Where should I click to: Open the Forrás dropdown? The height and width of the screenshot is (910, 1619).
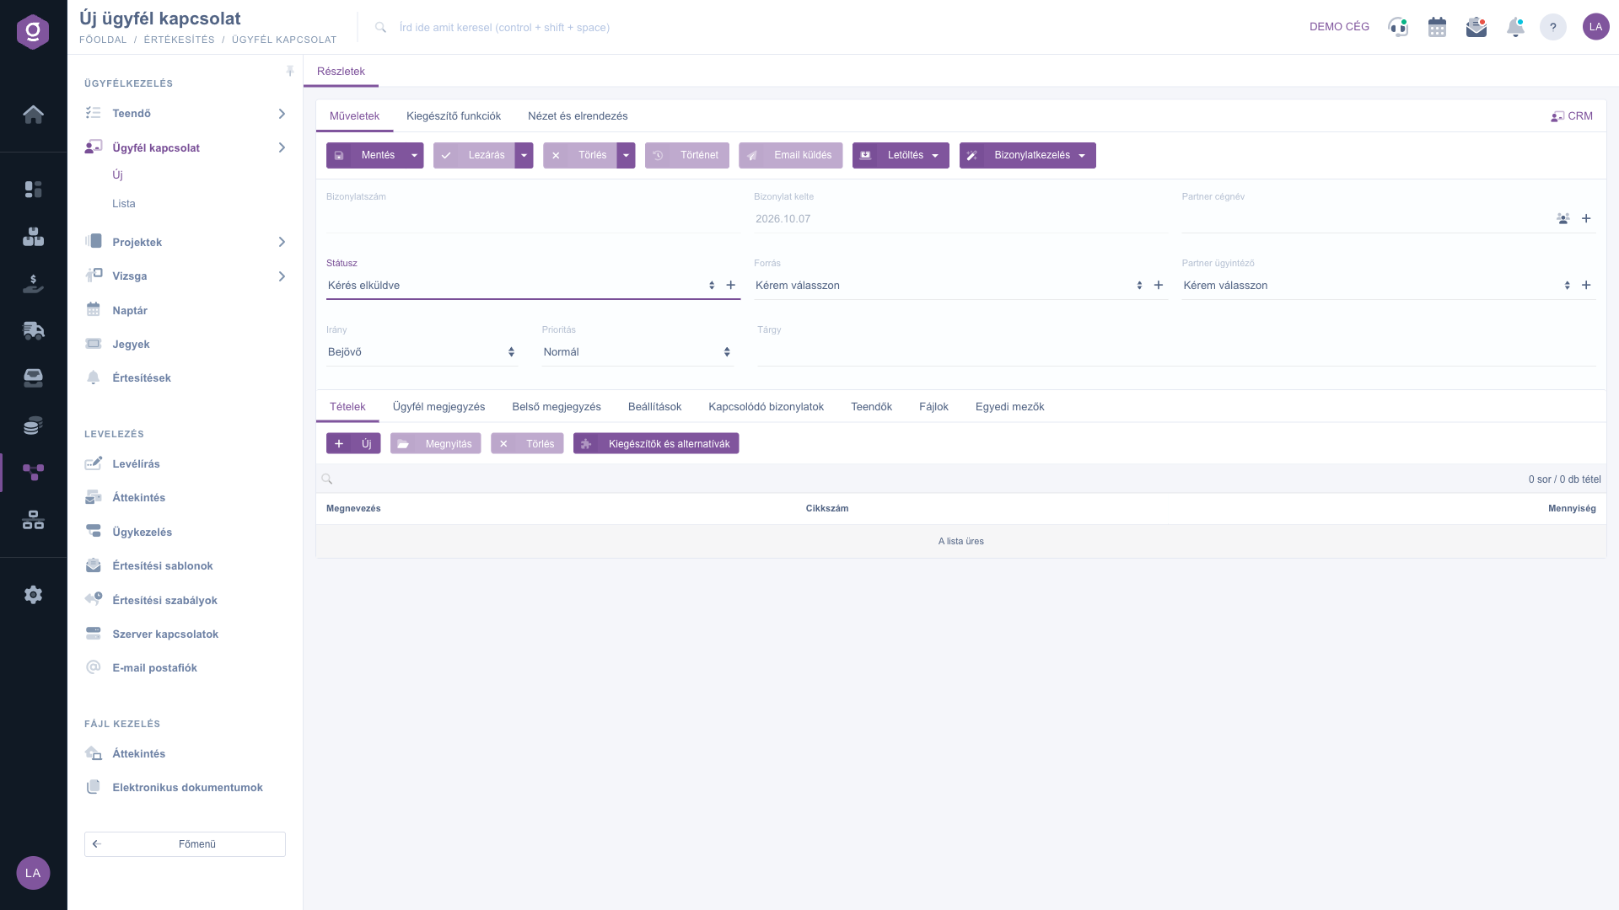(x=949, y=286)
